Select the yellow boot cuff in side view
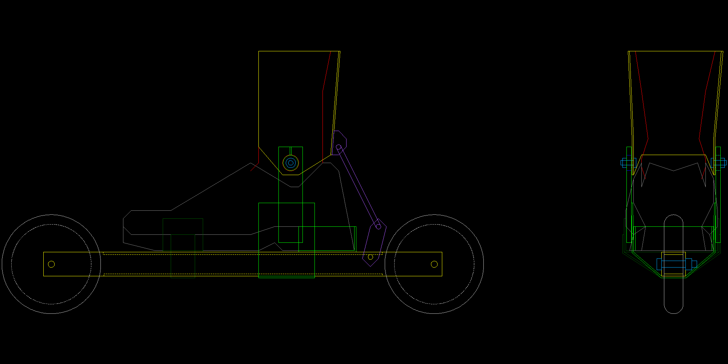The width and height of the screenshot is (728, 364). tap(259, 98)
